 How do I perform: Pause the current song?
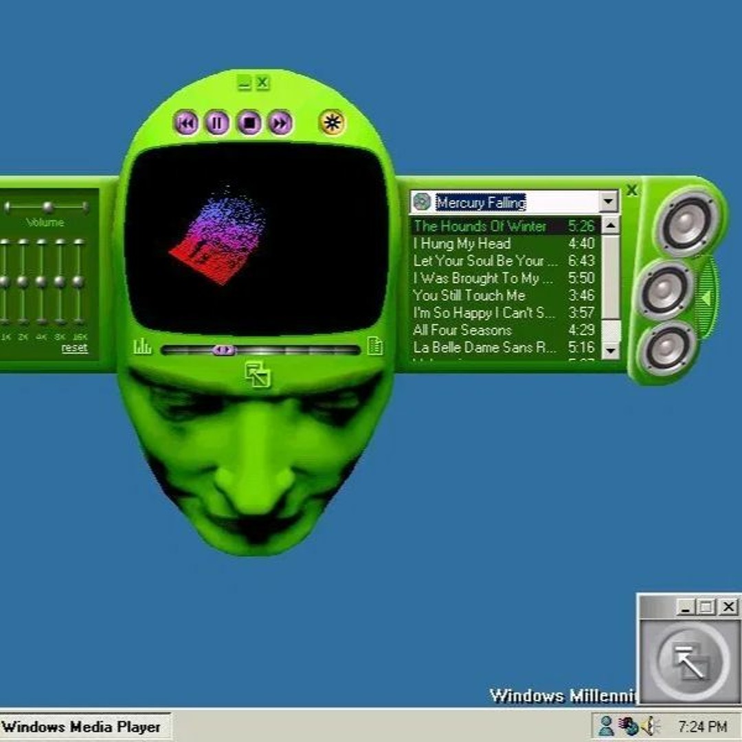pos(218,124)
